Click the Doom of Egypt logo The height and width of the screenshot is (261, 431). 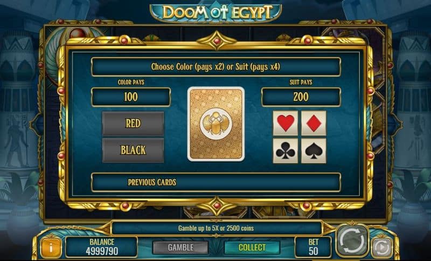tap(216, 12)
